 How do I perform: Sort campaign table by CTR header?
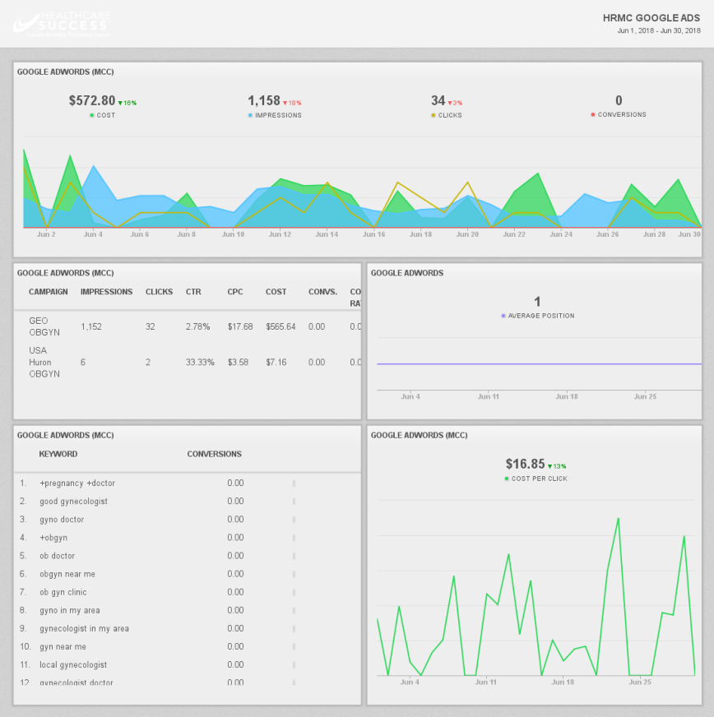click(x=193, y=292)
